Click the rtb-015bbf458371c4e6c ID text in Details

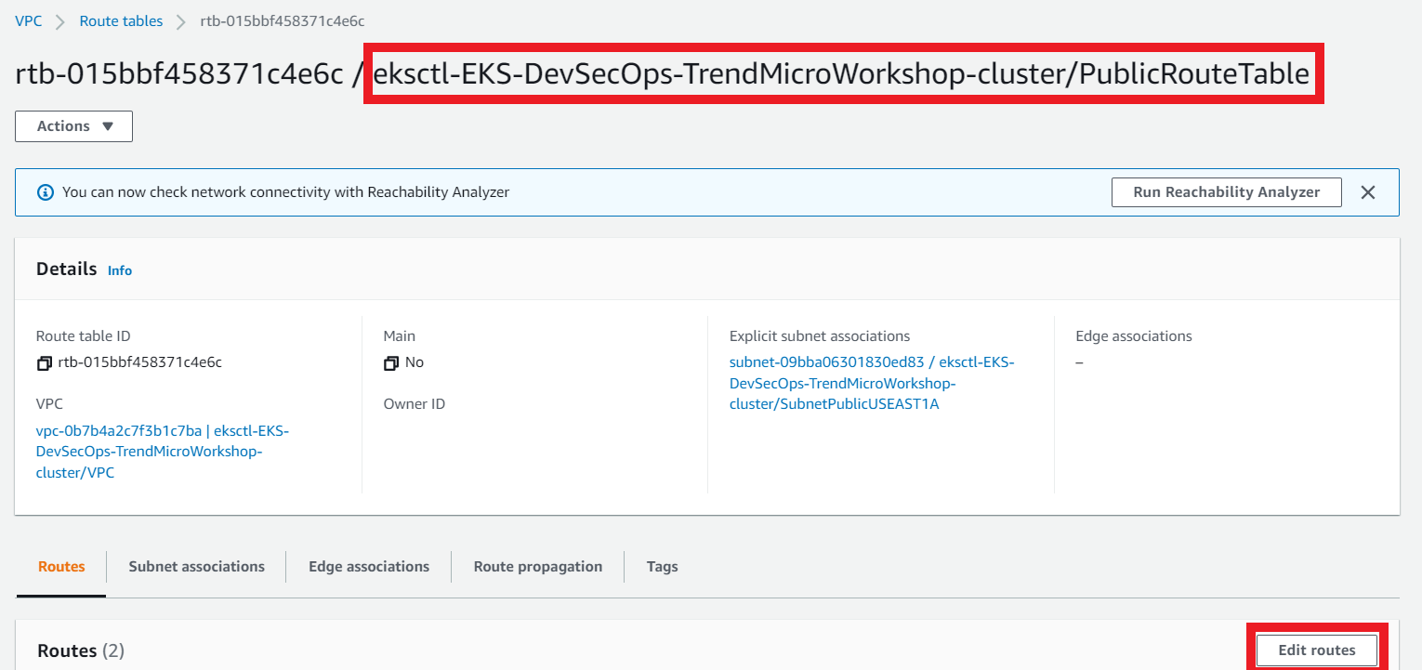(140, 362)
